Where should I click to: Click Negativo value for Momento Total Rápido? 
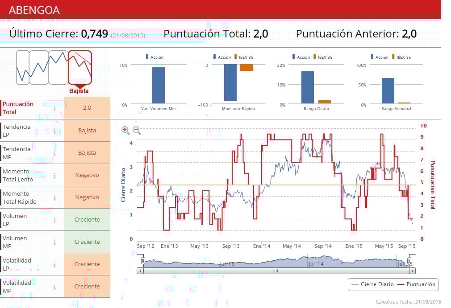click(x=87, y=197)
